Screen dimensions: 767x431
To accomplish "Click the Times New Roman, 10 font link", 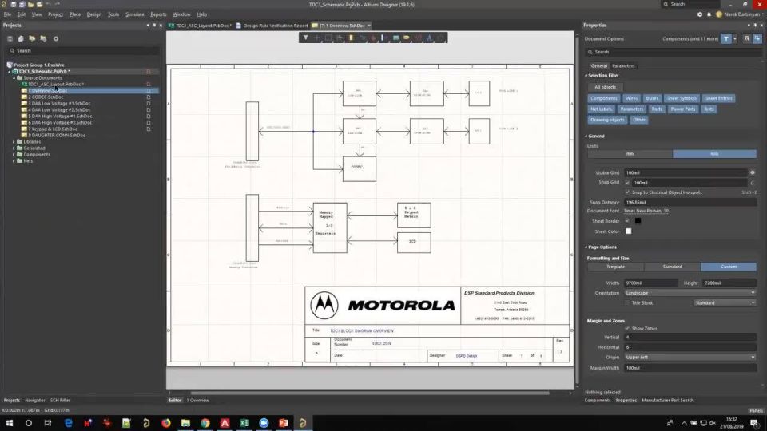I will (x=646, y=211).
